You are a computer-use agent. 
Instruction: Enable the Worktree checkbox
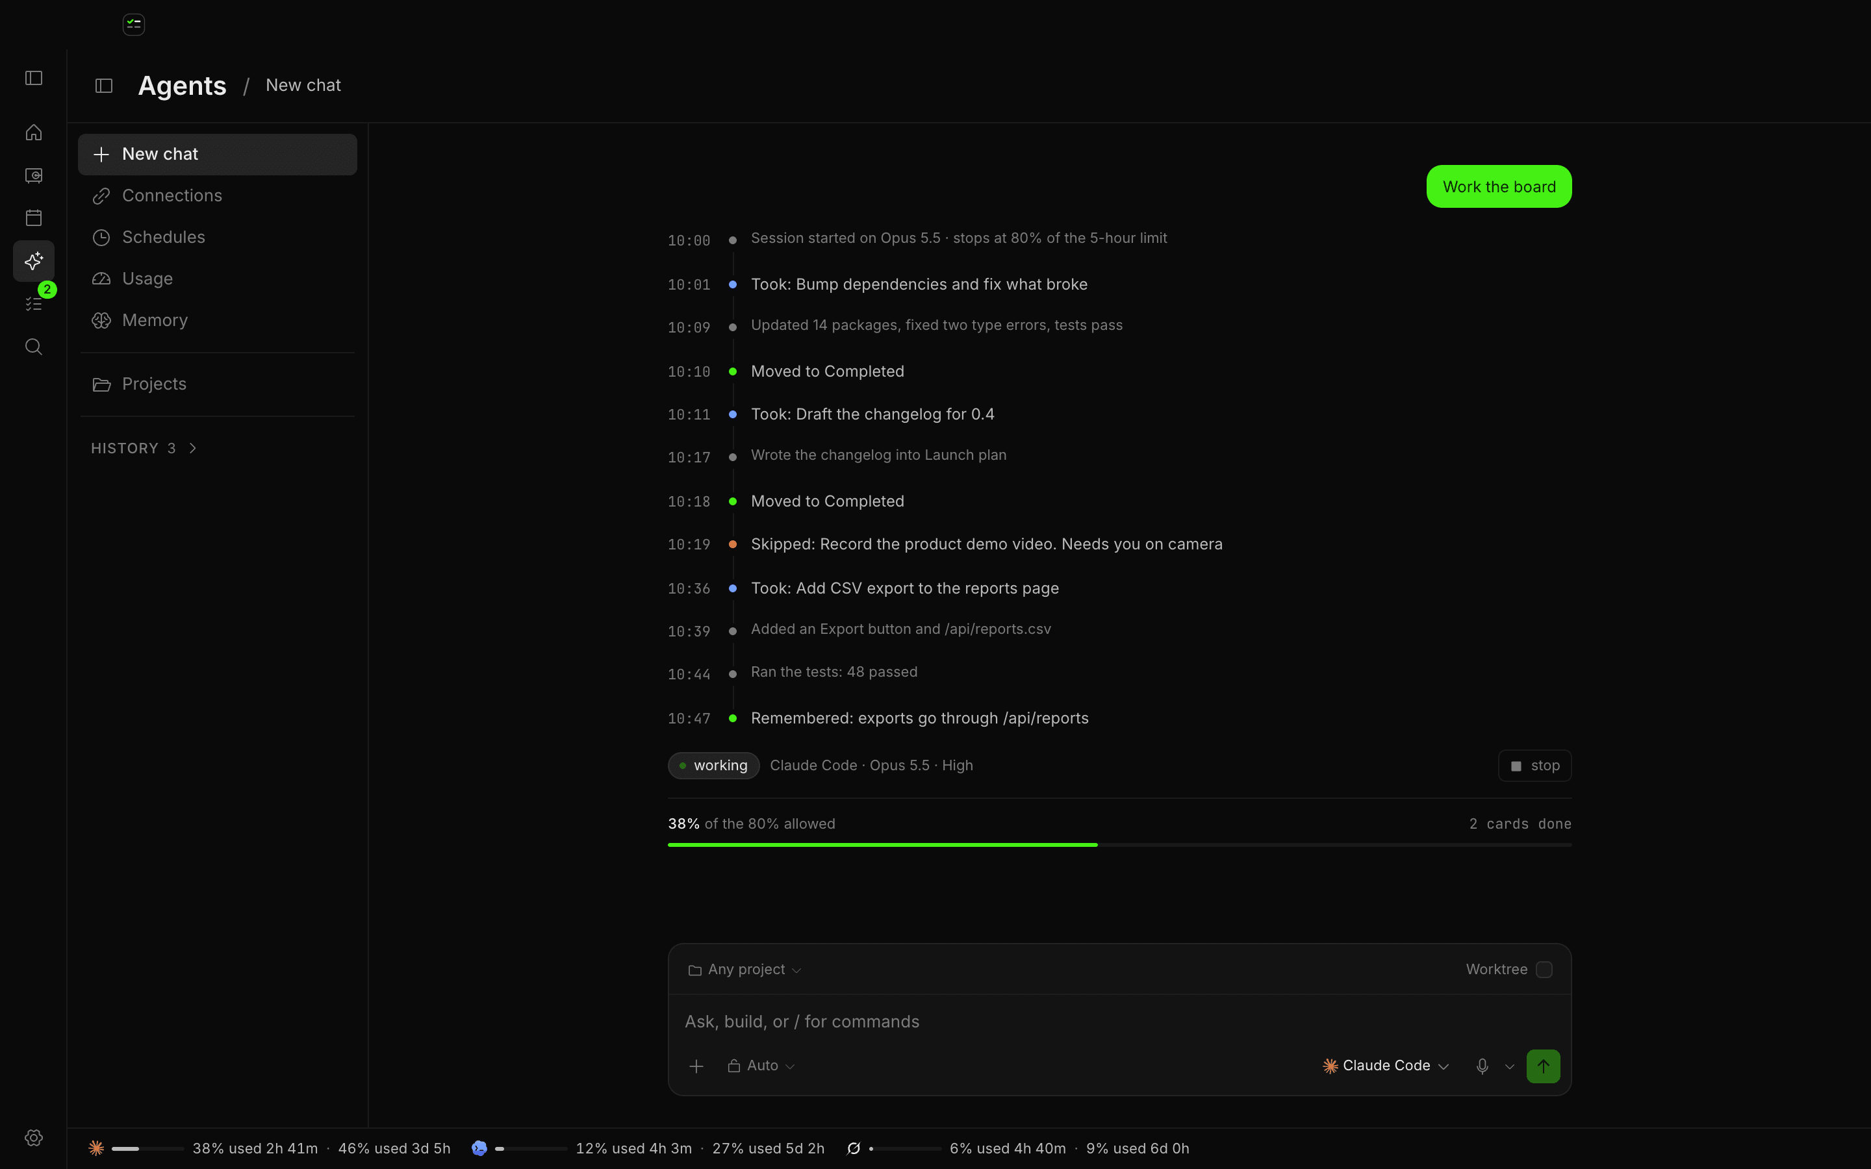coord(1544,970)
